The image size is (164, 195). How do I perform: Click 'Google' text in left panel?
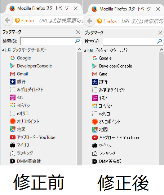click(24, 58)
